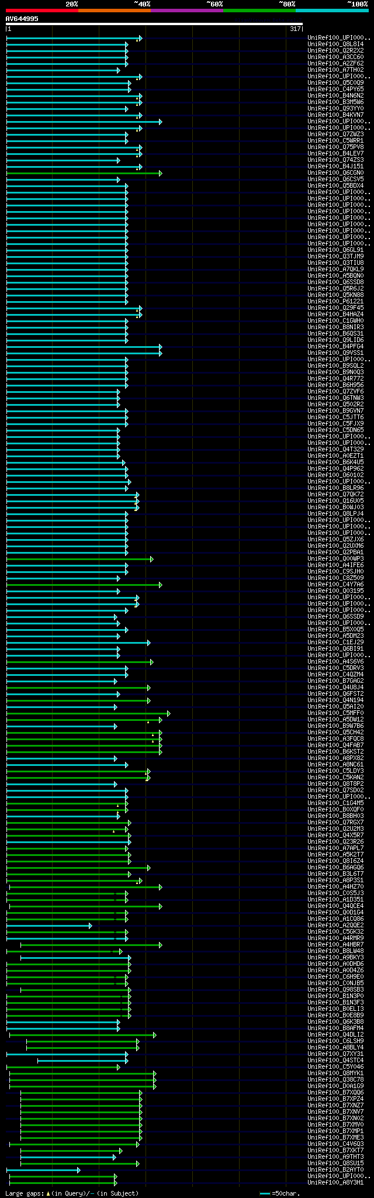Screen dimensions: 374x1198
Task: Select hit label UniRef100_Q6GL91
Action: click(x=335, y=250)
